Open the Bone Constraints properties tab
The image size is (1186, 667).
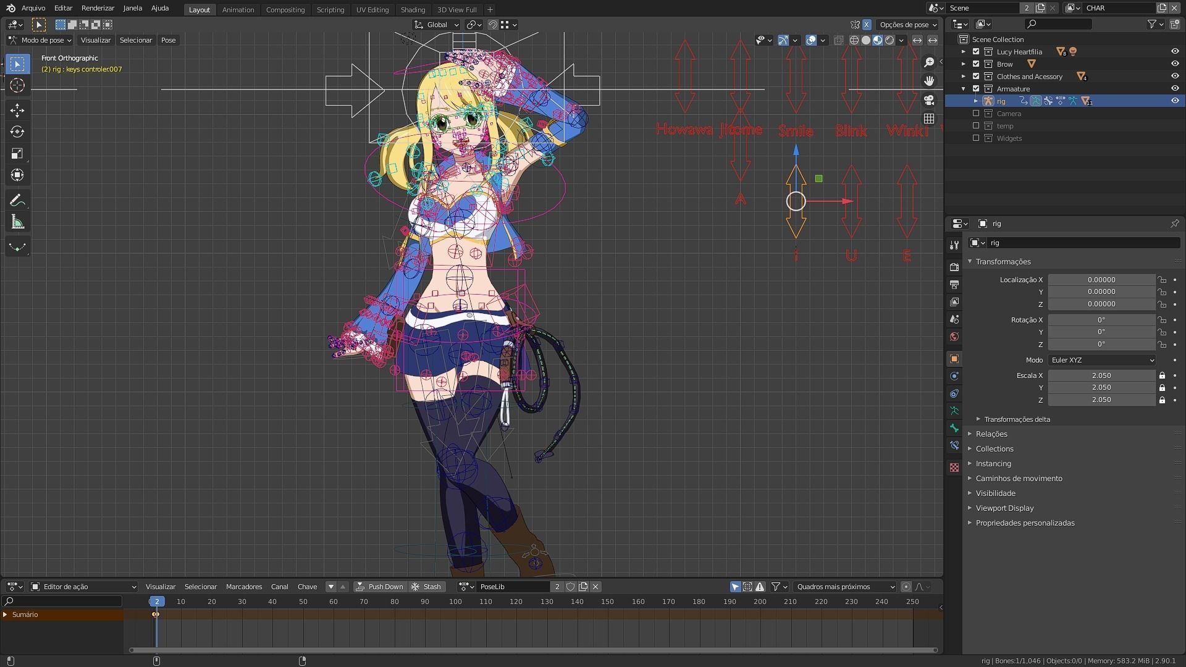[954, 445]
